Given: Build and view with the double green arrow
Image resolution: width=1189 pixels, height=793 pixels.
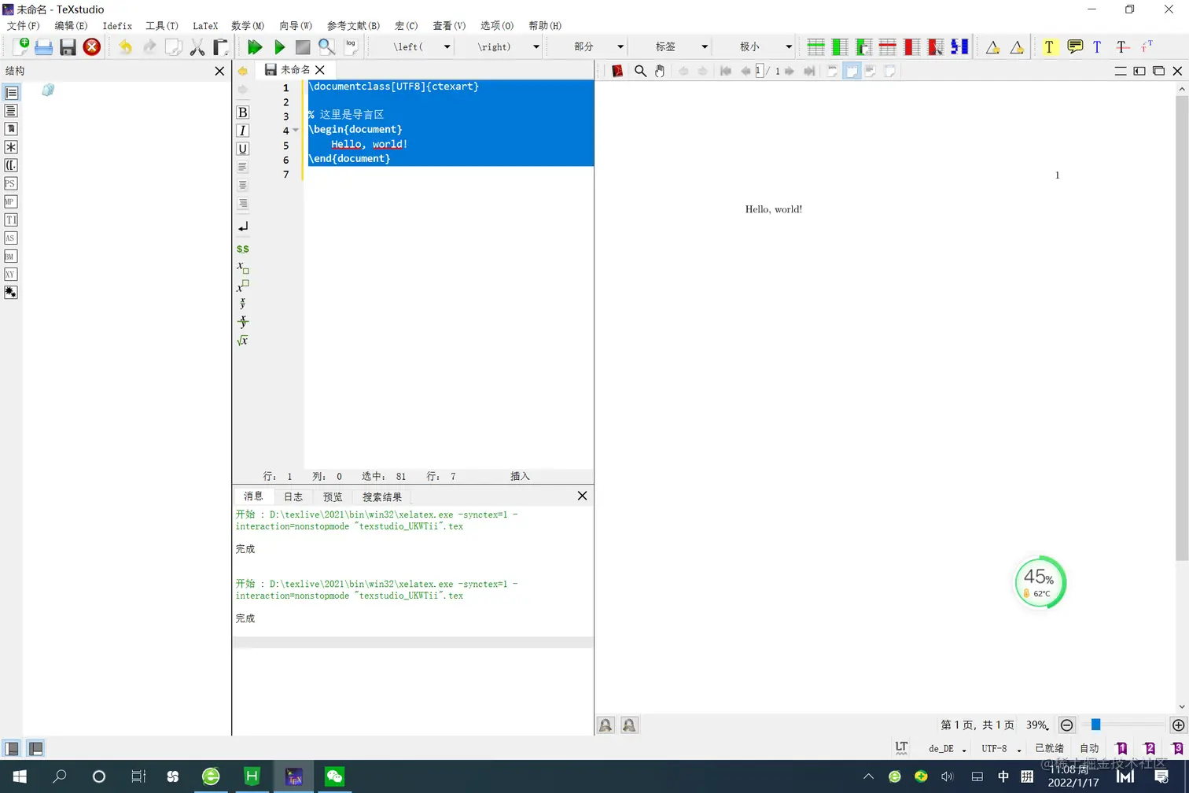Looking at the screenshot, I should (x=255, y=47).
